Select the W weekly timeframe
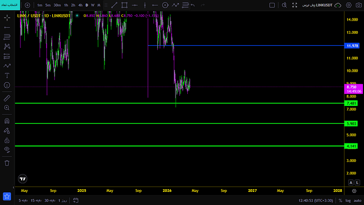Screen dimensions: 364x205 click(93, 5)
